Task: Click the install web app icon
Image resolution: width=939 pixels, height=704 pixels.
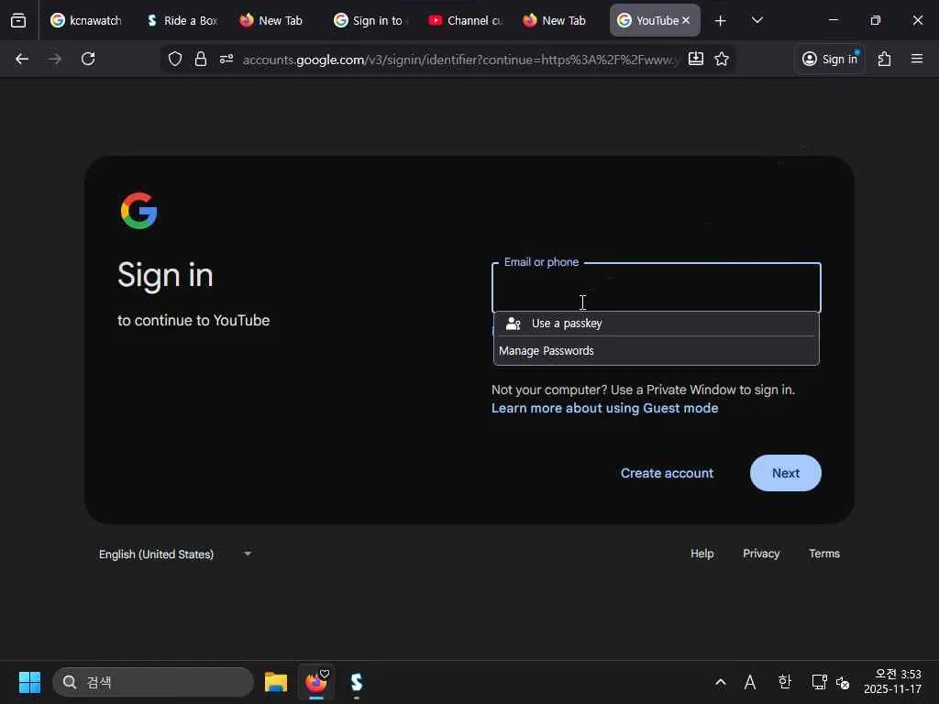Action: coord(696,59)
